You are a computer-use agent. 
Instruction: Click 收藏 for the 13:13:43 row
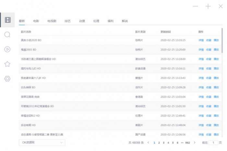[x=209, y=78]
